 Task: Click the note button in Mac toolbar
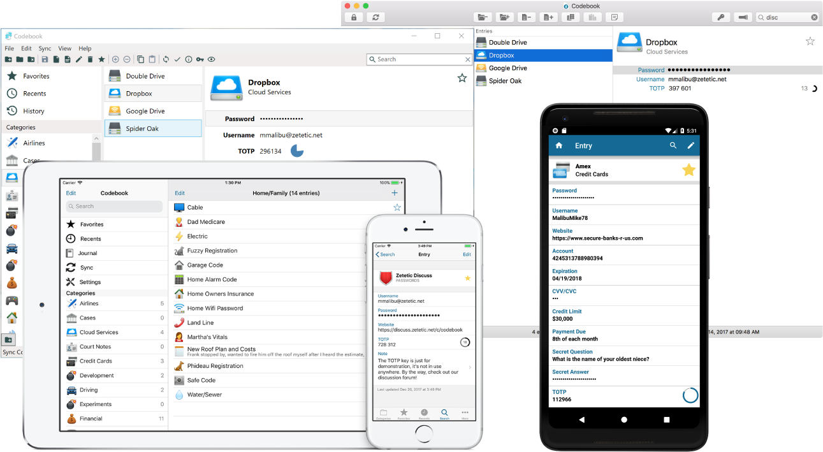[614, 17]
